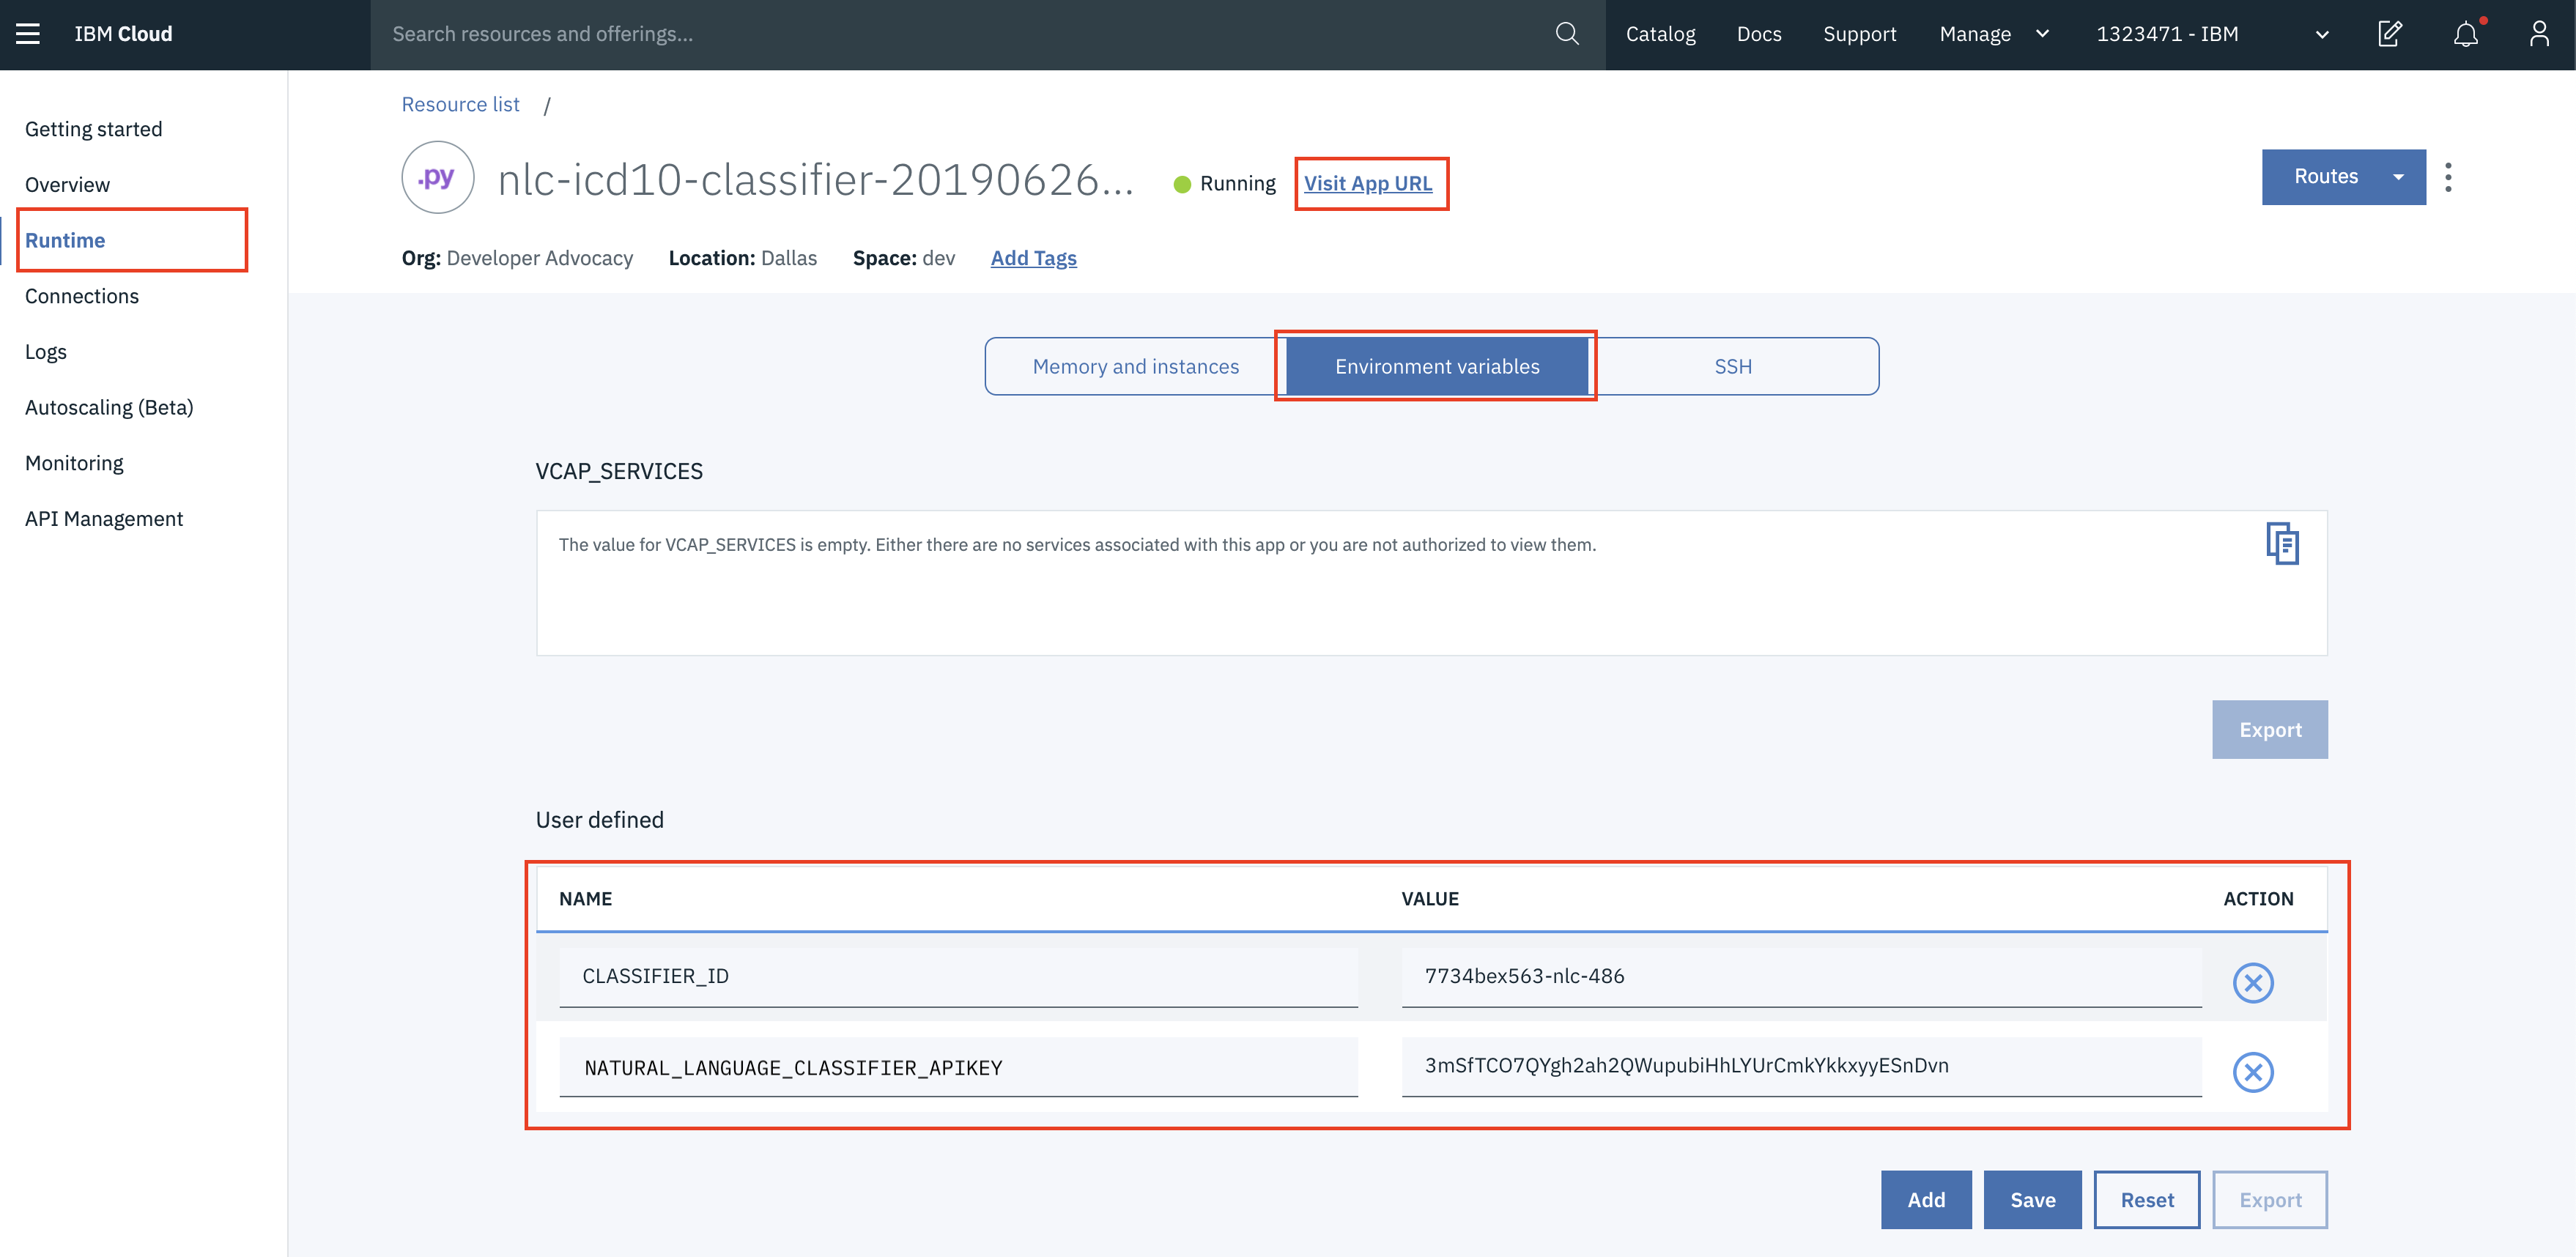Screen dimensions: 2576x1257
Task: Click the Add Tags link
Action: pyautogui.click(x=1033, y=258)
